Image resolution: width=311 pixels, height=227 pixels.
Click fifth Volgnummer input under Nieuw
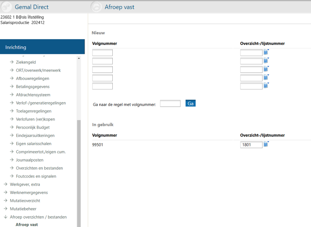coord(102,86)
